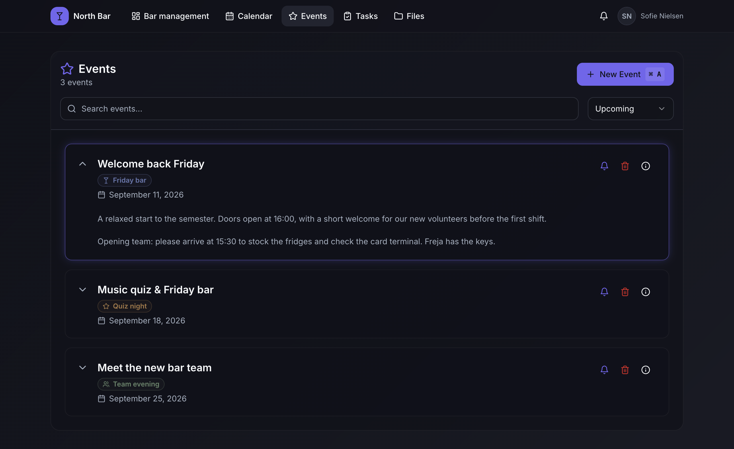Viewport: 734px width, 449px height.
Task: Create a New Event
Action: click(x=625, y=74)
